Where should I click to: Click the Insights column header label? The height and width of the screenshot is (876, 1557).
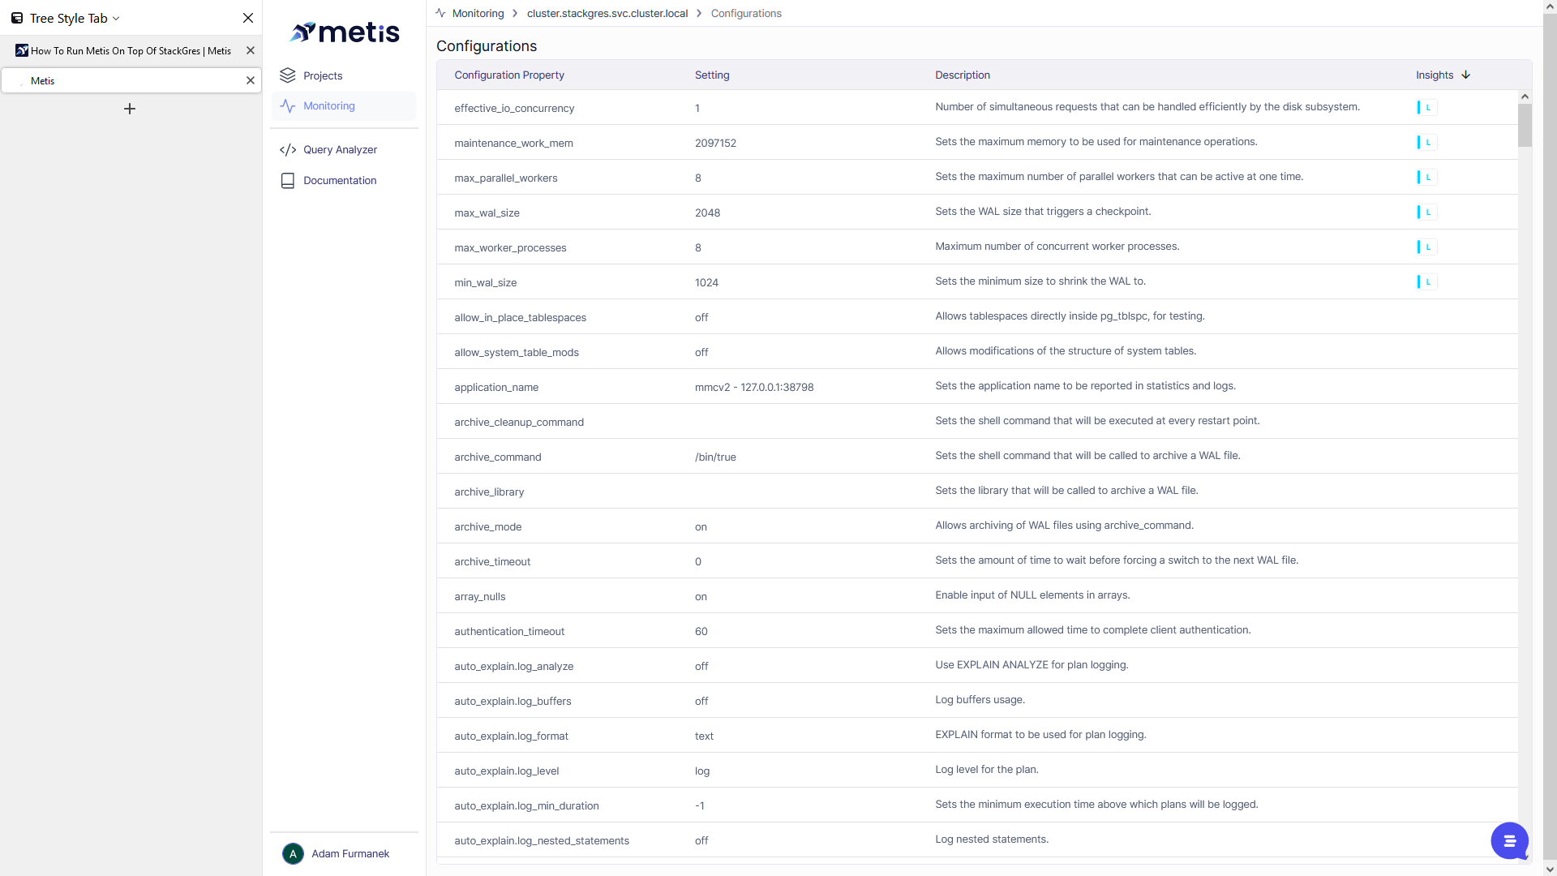coord(1435,75)
